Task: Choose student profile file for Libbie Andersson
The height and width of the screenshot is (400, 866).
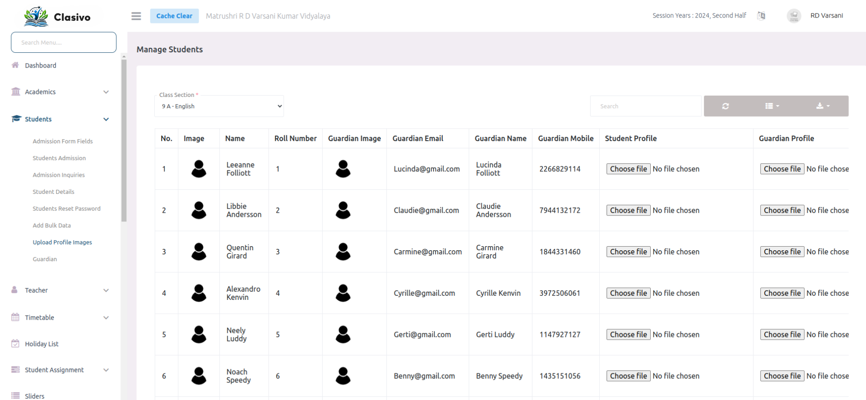Action: point(628,210)
